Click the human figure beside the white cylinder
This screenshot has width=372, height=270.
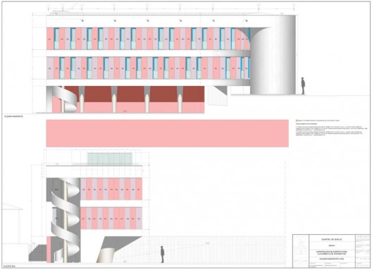pos(303,86)
